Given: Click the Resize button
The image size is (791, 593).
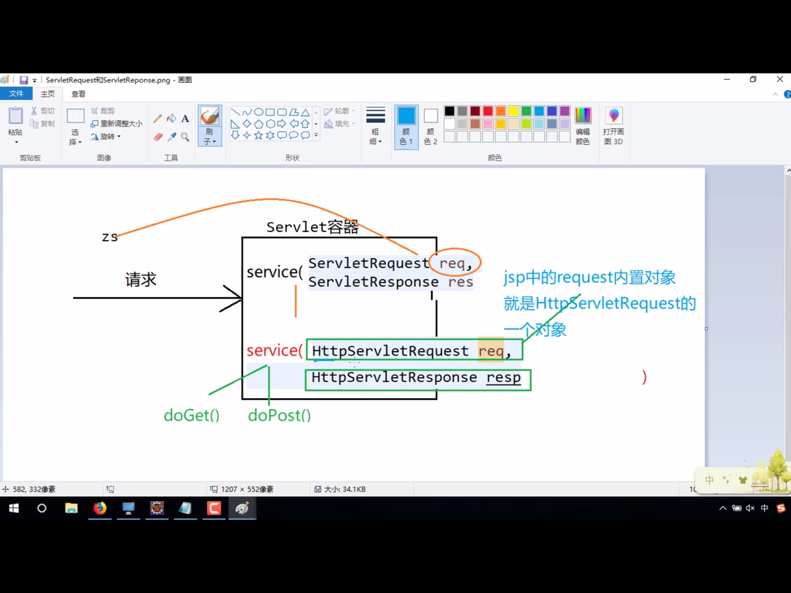Looking at the screenshot, I should (117, 124).
